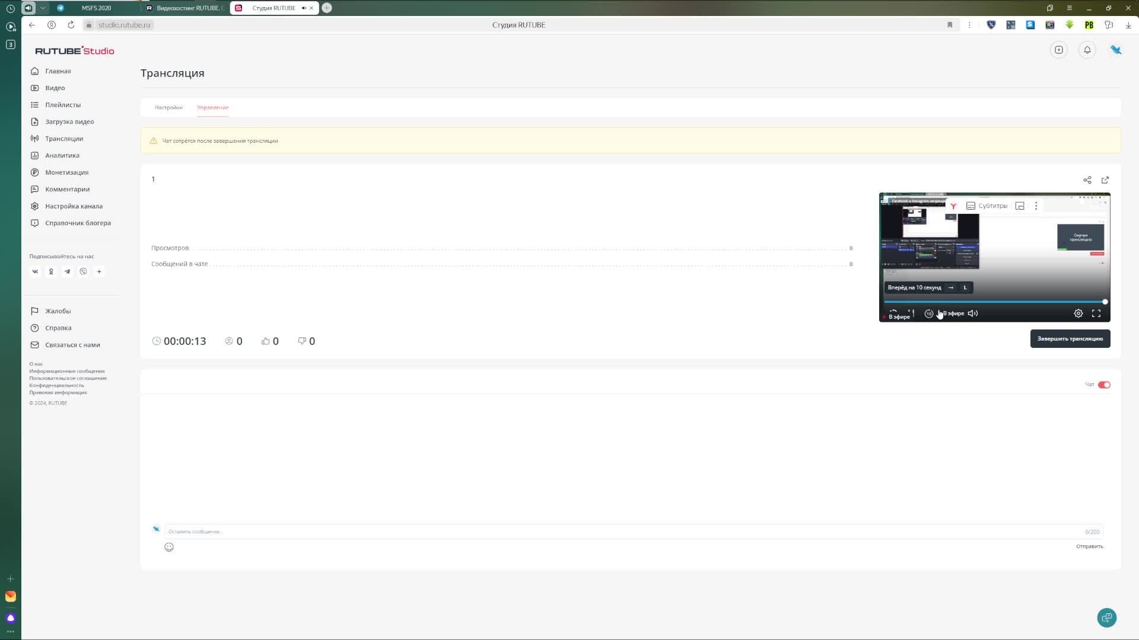This screenshot has height=640, width=1139.
Task: Open the Комментарии section
Action: click(x=67, y=189)
